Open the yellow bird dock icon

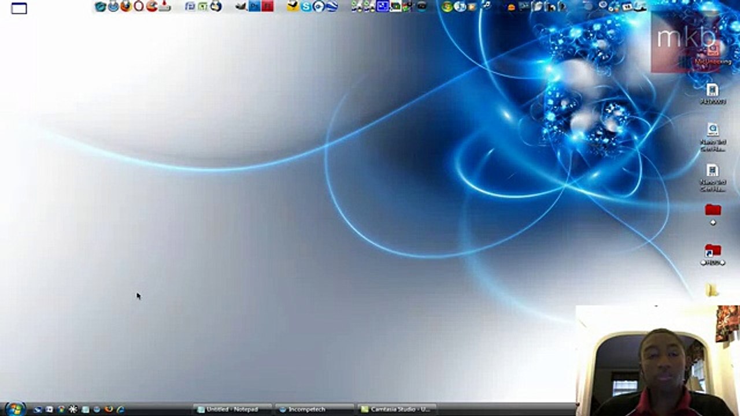(293, 6)
